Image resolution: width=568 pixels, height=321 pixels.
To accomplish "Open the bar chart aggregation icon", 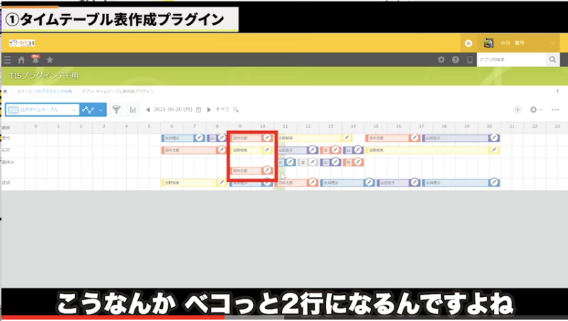I will point(132,110).
